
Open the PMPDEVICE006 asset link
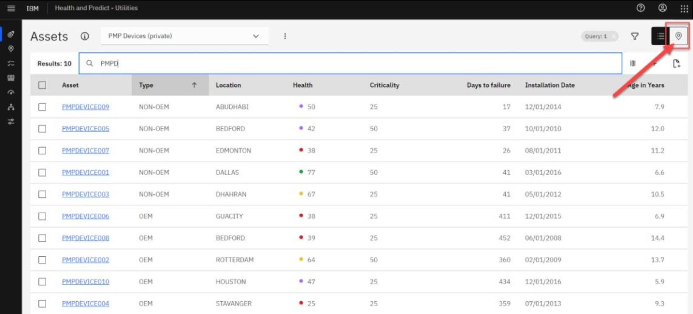pos(85,216)
